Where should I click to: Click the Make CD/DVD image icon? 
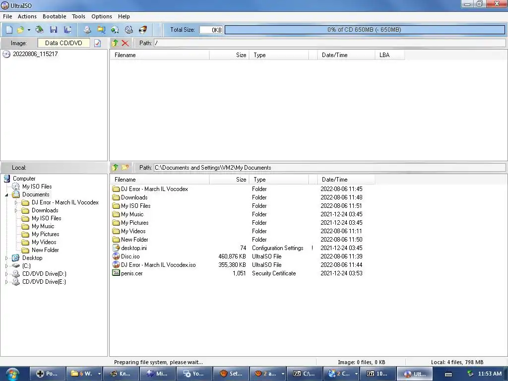(87, 30)
